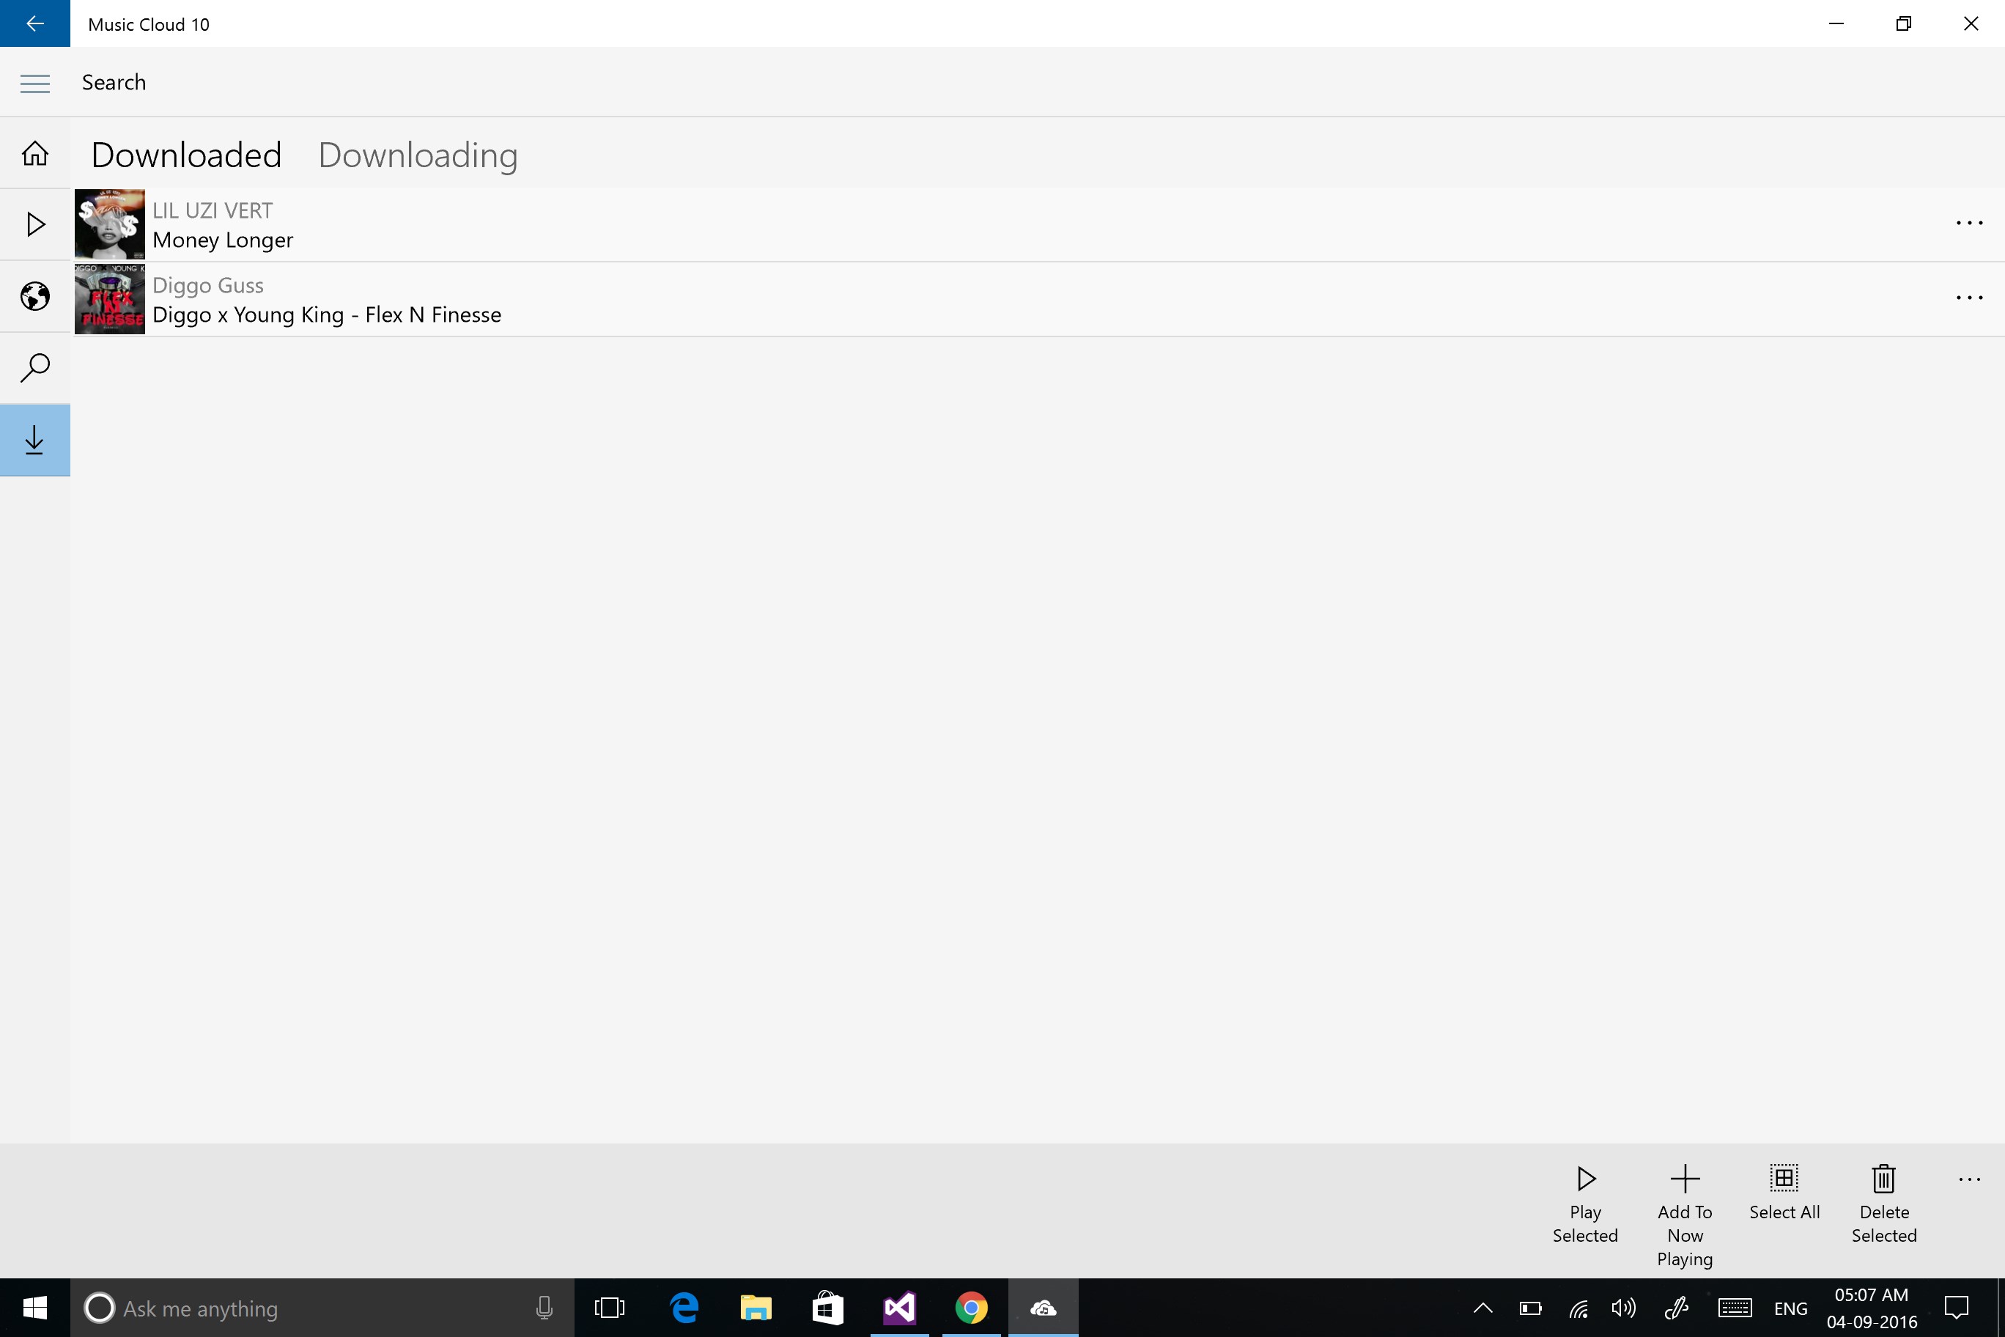Click the back arrow in title bar
The image size is (2005, 1337).
click(35, 24)
